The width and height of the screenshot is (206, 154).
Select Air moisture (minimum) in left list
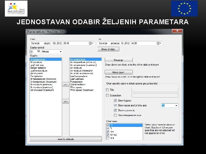coord(45,85)
